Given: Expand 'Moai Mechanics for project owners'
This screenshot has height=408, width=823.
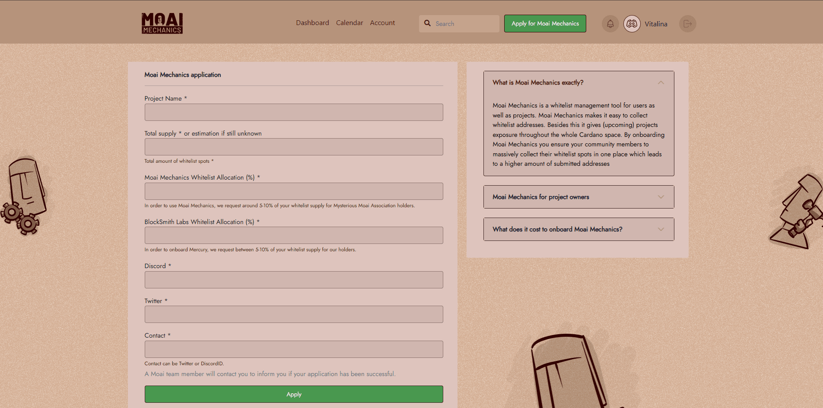Looking at the screenshot, I should (x=578, y=197).
